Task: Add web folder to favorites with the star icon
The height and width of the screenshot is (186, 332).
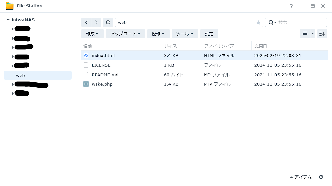Action: [258, 22]
